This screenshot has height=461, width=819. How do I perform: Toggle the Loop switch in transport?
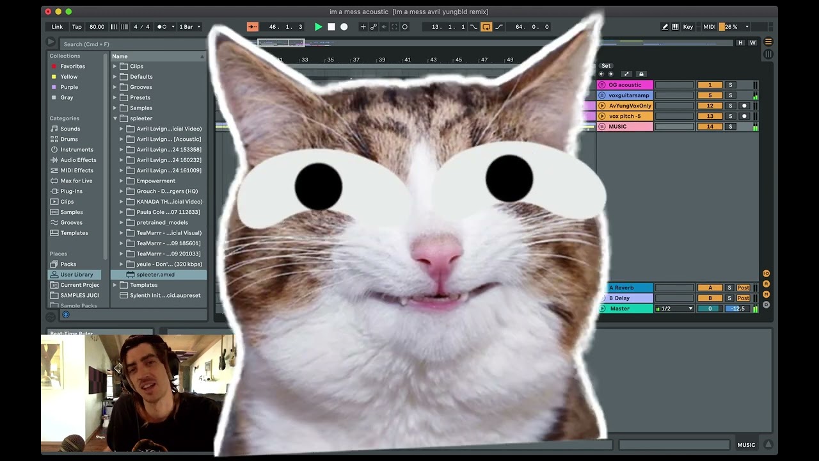(x=486, y=27)
